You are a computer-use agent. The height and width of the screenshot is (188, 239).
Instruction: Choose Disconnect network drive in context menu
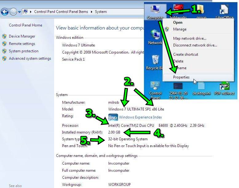(x=198, y=45)
